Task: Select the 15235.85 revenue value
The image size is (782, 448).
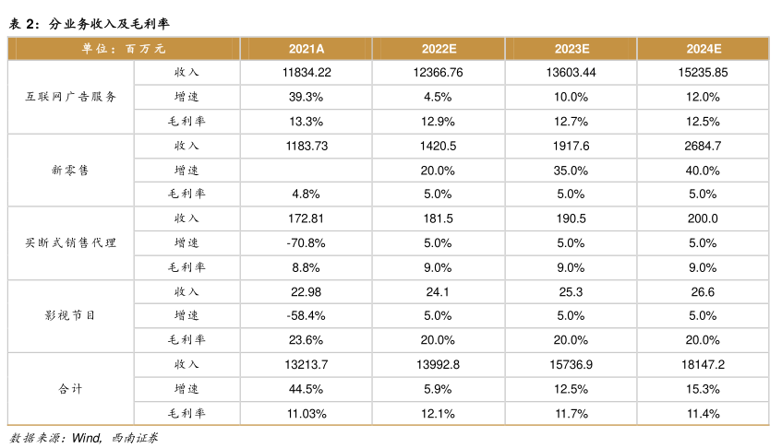Action: point(703,72)
